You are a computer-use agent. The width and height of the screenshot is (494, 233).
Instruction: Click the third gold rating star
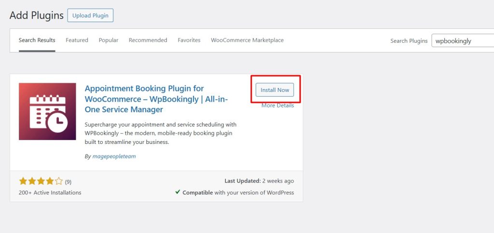click(41, 181)
